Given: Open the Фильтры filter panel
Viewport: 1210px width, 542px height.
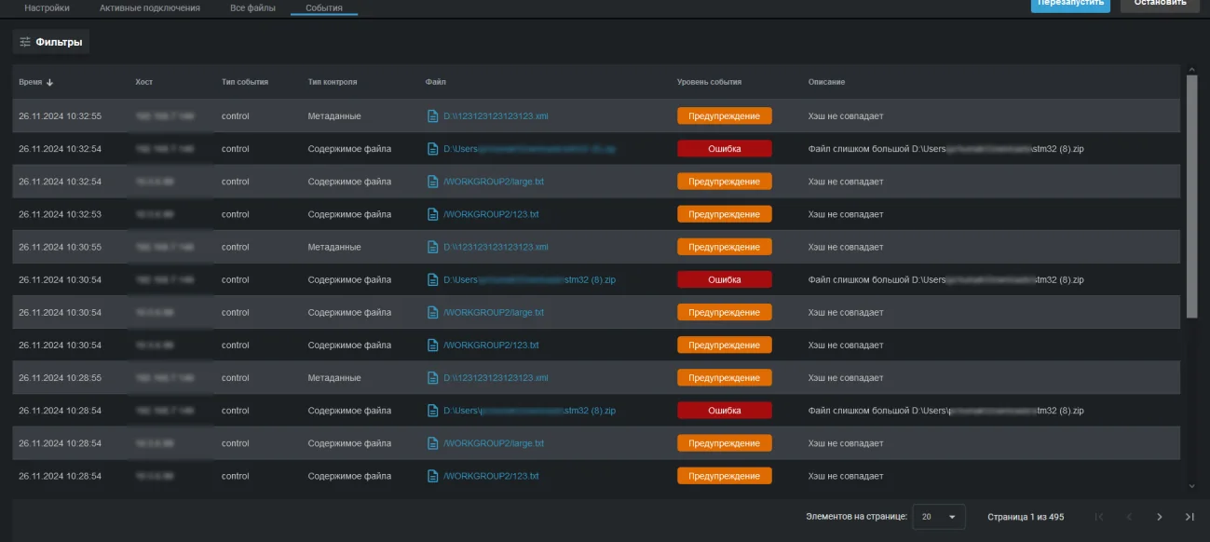Looking at the screenshot, I should coord(51,42).
